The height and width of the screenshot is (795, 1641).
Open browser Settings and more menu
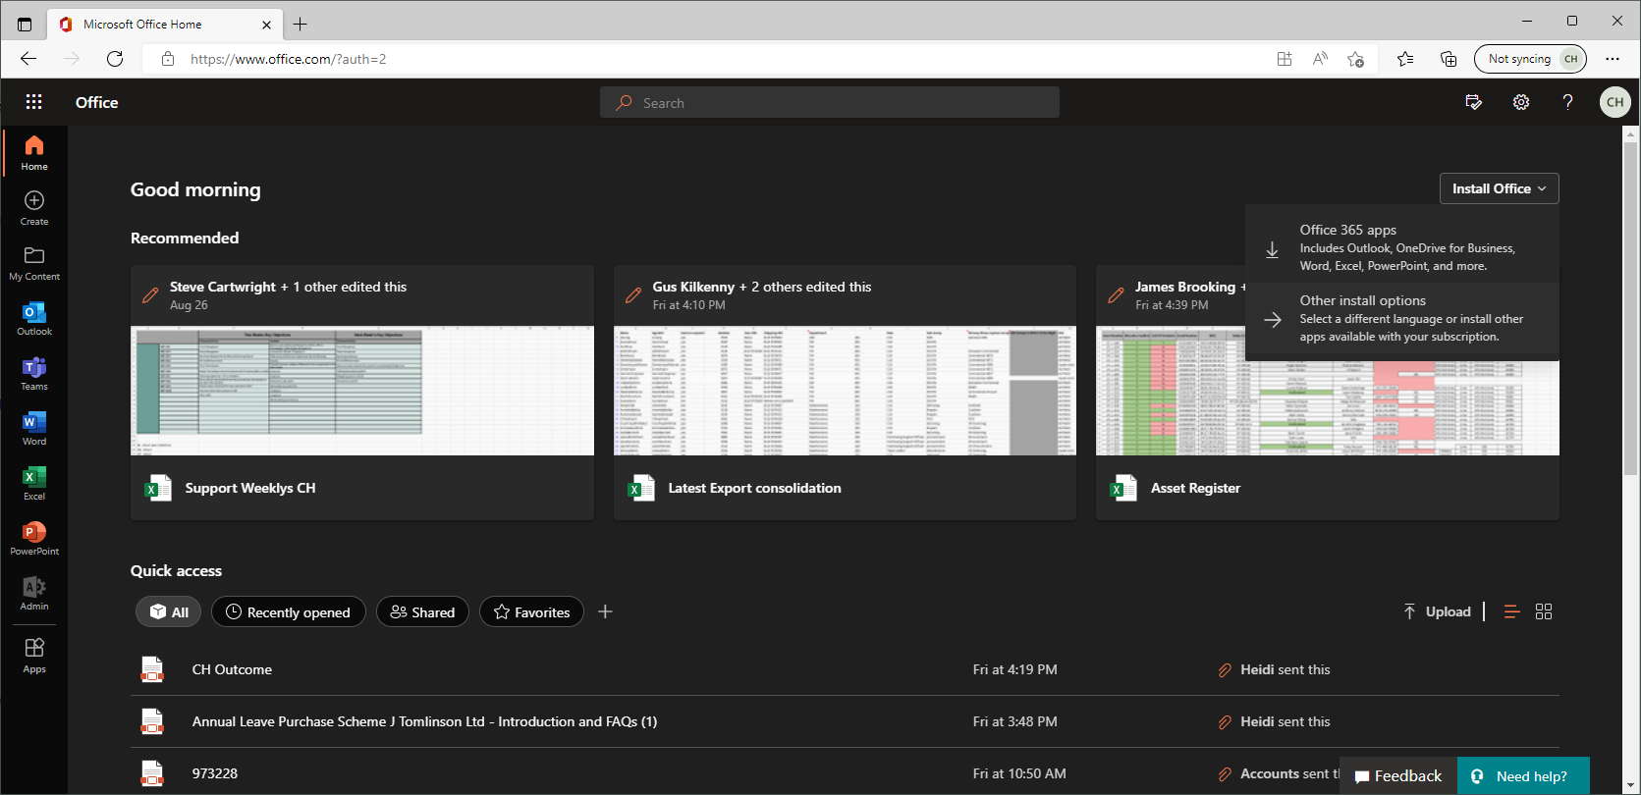click(1613, 59)
